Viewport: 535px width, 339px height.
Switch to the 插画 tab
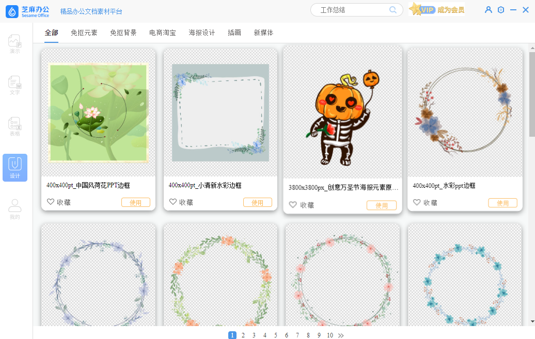pos(234,33)
